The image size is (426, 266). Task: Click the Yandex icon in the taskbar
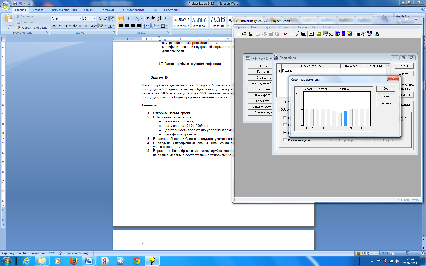(x=105, y=261)
